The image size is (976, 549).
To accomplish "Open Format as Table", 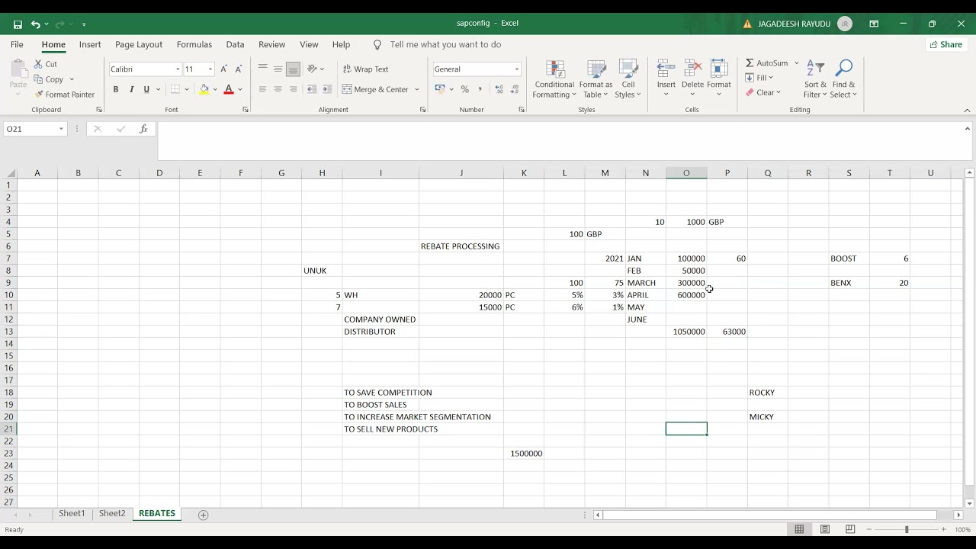I will pyautogui.click(x=596, y=79).
